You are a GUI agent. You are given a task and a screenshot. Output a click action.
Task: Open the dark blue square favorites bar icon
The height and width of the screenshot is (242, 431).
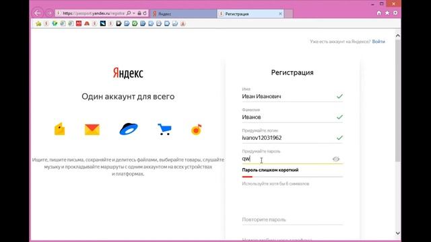point(103,24)
